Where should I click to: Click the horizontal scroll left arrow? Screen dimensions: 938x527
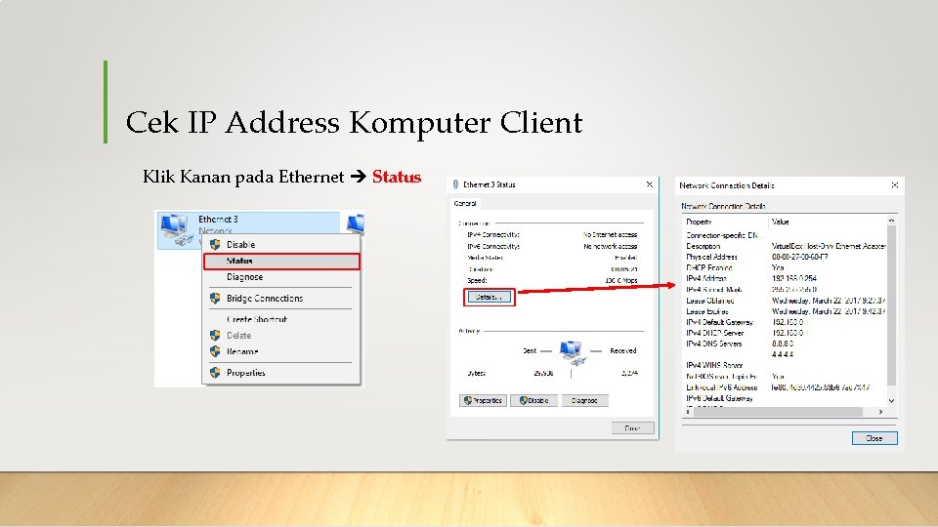[688, 412]
